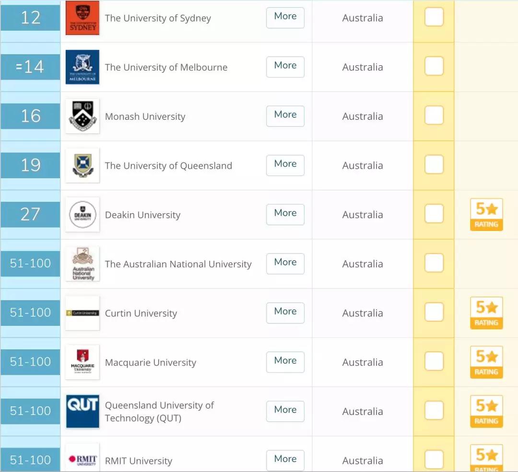Select the checkbox in Curtin University row
Viewport: 518px width, 472px height.
click(x=434, y=312)
